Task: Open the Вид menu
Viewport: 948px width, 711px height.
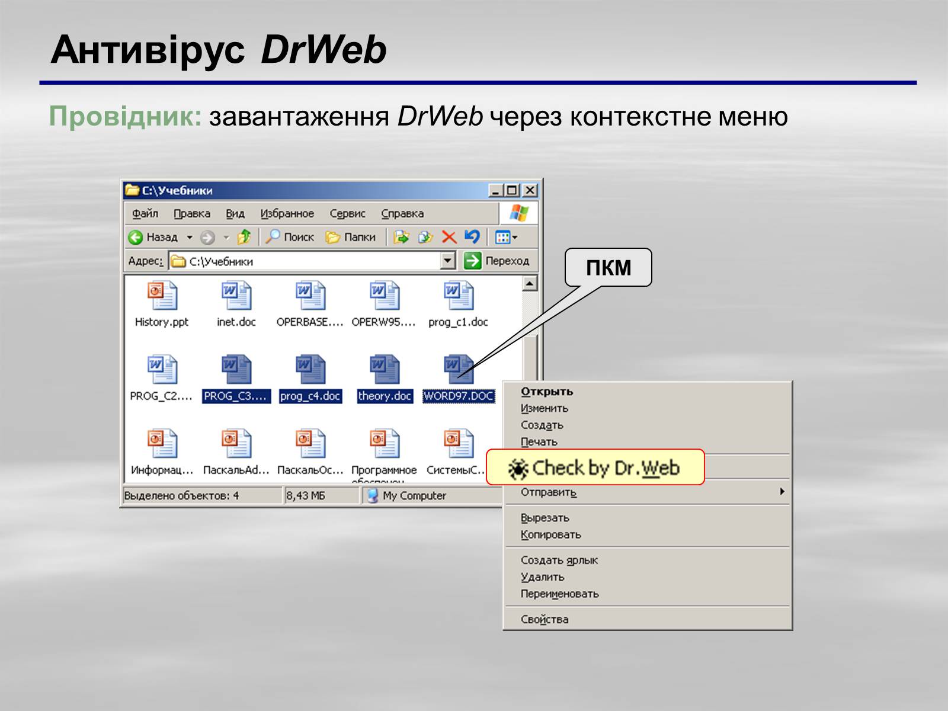Action: [x=235, y=213]
